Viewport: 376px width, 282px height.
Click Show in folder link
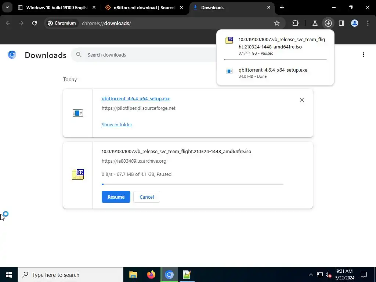[x=117, y=125]
